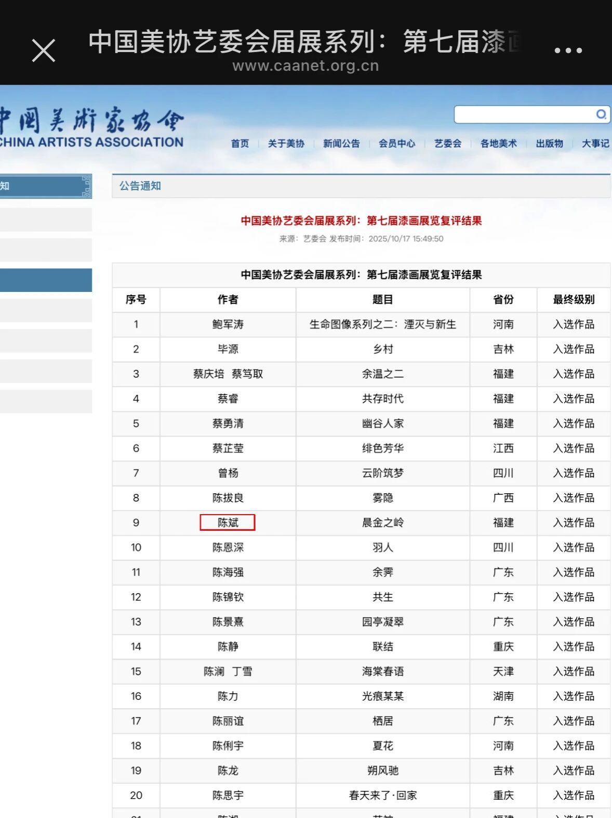Go to 新闻公告 section

pos(341,144)
